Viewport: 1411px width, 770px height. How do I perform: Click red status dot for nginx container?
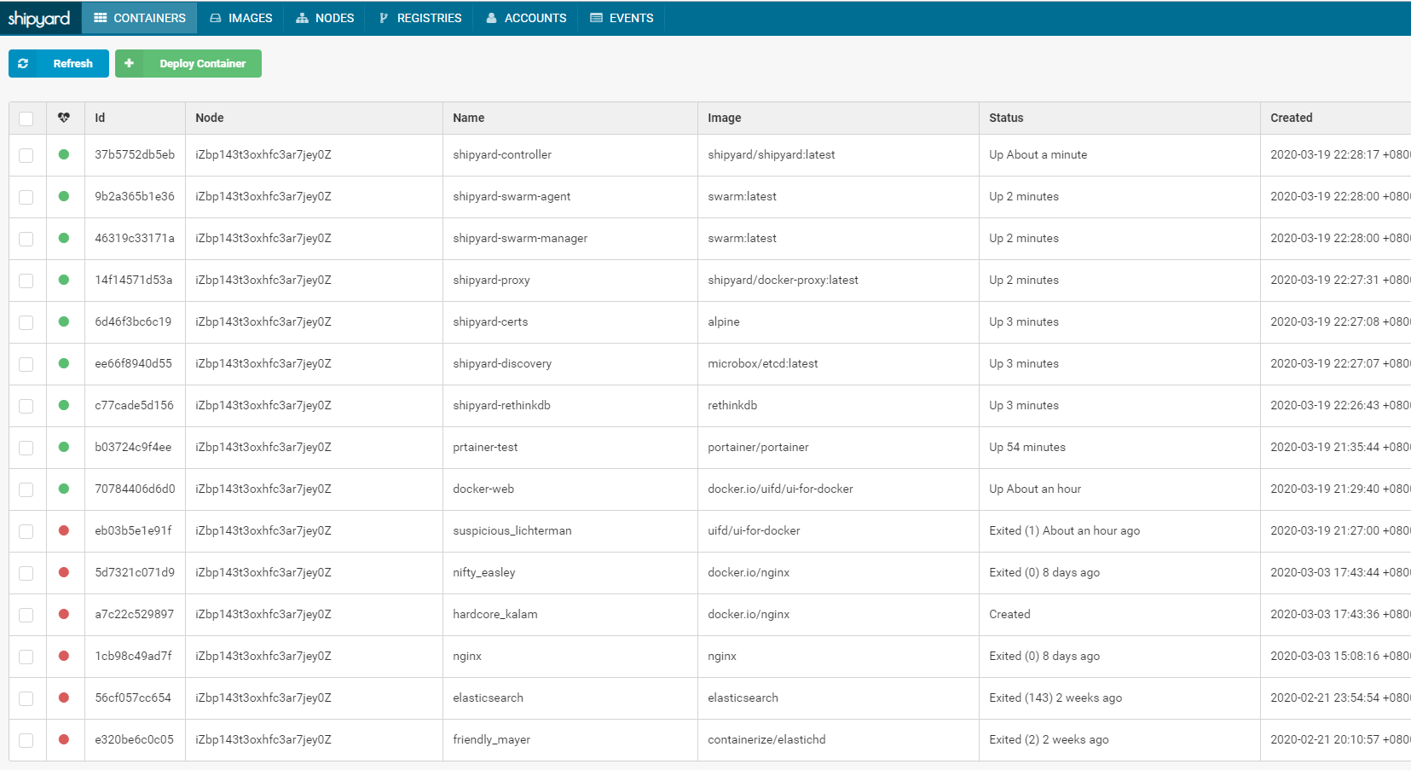point(64,656)
